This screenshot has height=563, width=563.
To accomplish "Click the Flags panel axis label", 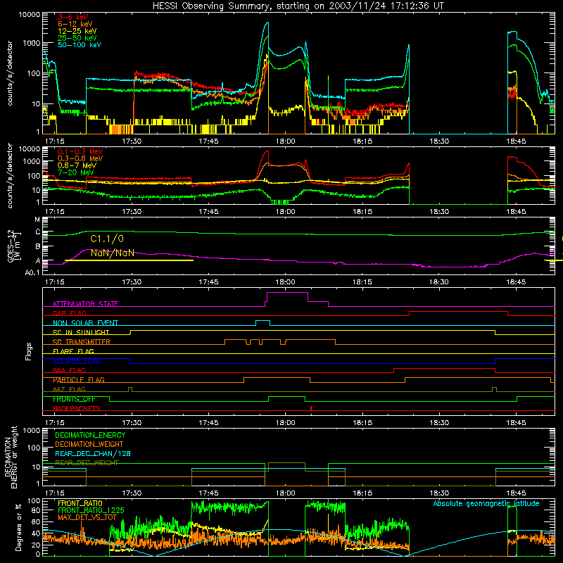I will click(29, 351).
